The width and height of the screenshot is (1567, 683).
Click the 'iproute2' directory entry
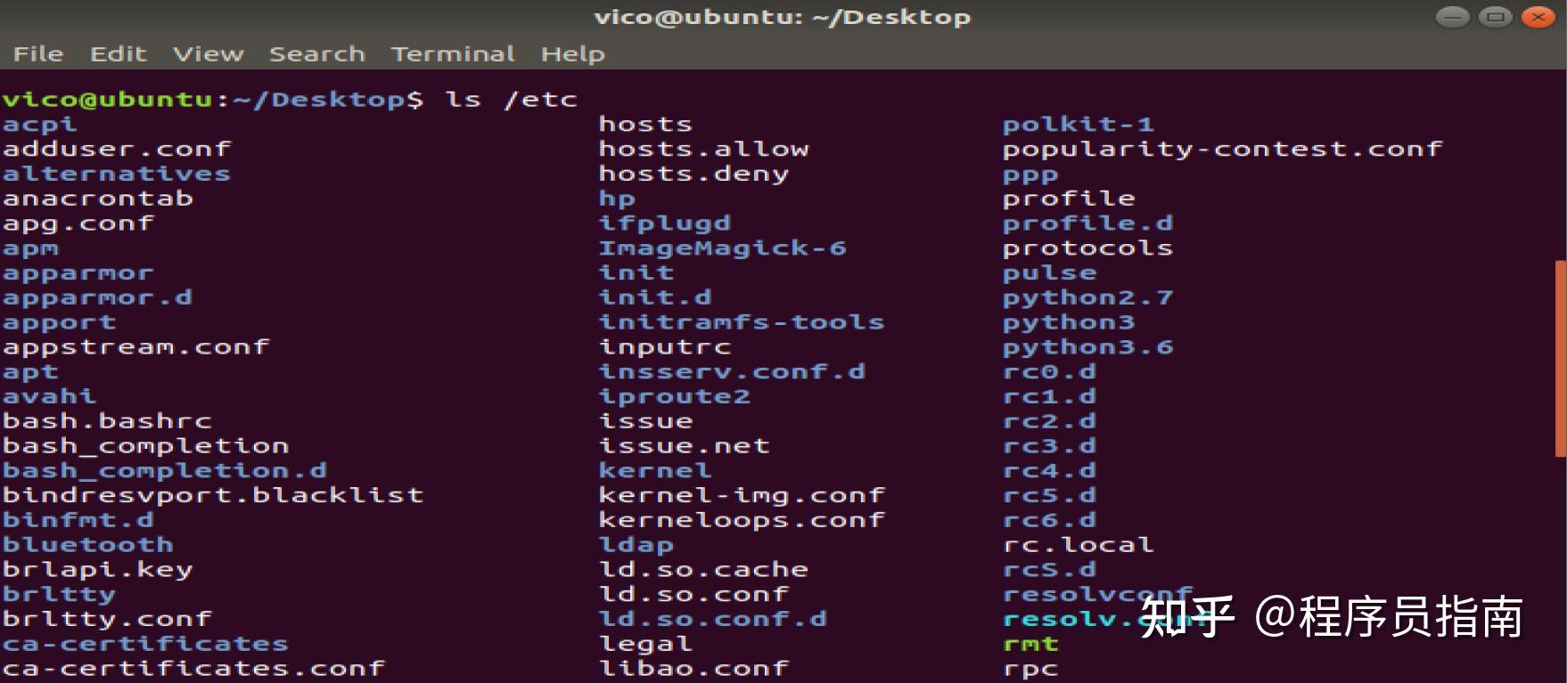(x=675, y=396)
